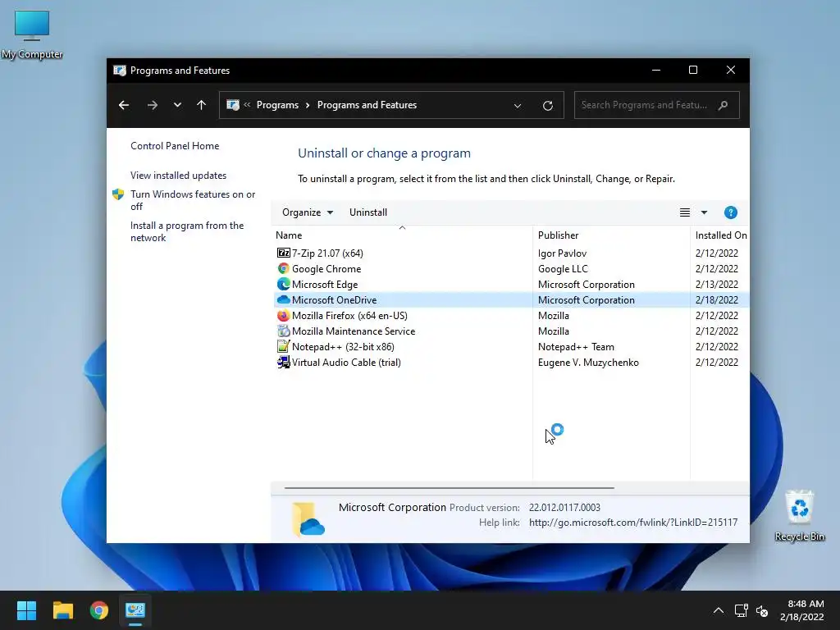The image size is (840, 630).
Task: Select Notepad++ (32-bit x86) entry
Action: point(343,346)
